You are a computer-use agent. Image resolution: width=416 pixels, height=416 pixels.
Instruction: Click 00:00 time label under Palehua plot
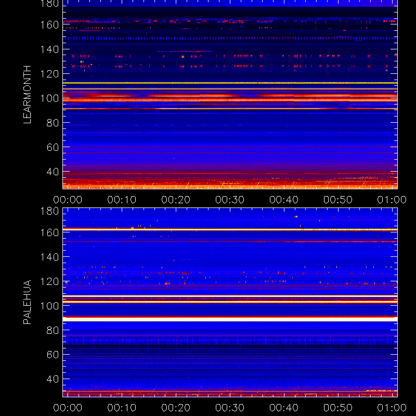pyautogui.click(x=68, y=408)
